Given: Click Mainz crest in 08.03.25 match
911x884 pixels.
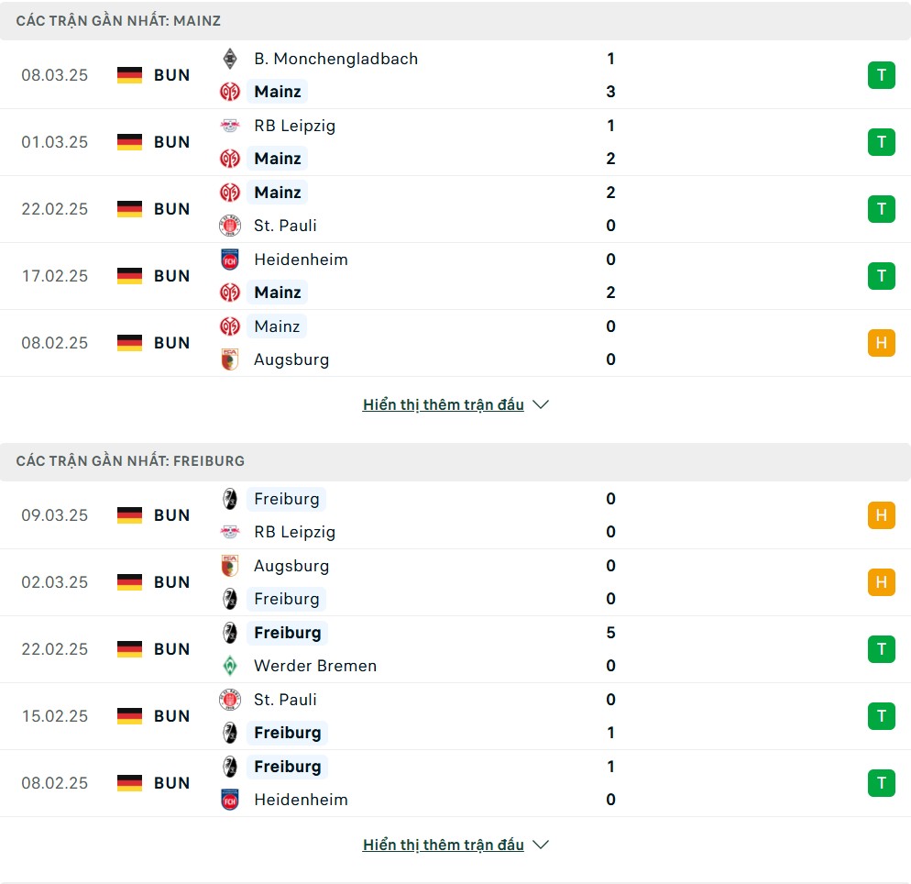Looking at the screenshot, I should (230, 92).
